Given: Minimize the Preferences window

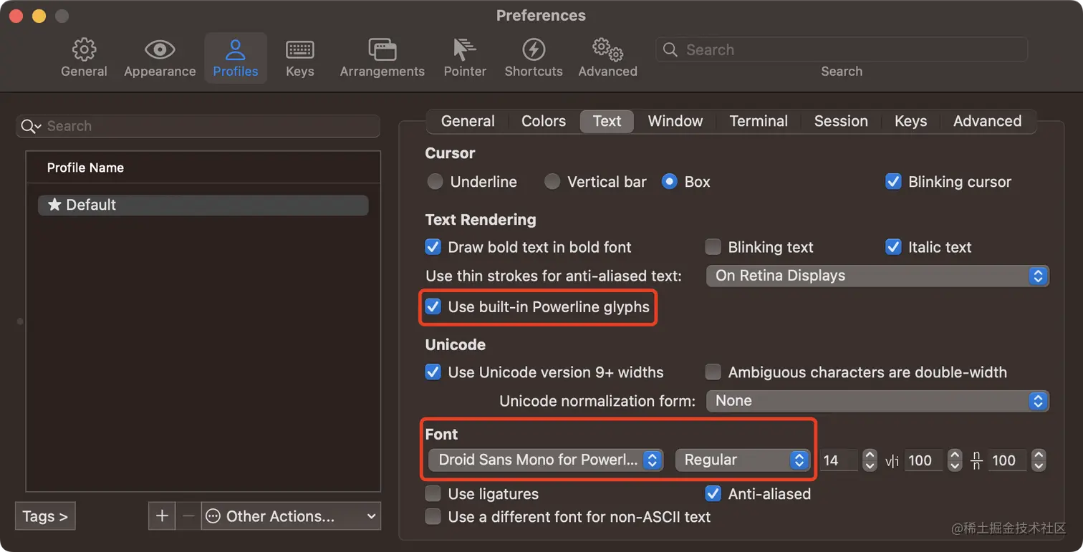Looking at the screenshot, I should [x=39, y=16].
